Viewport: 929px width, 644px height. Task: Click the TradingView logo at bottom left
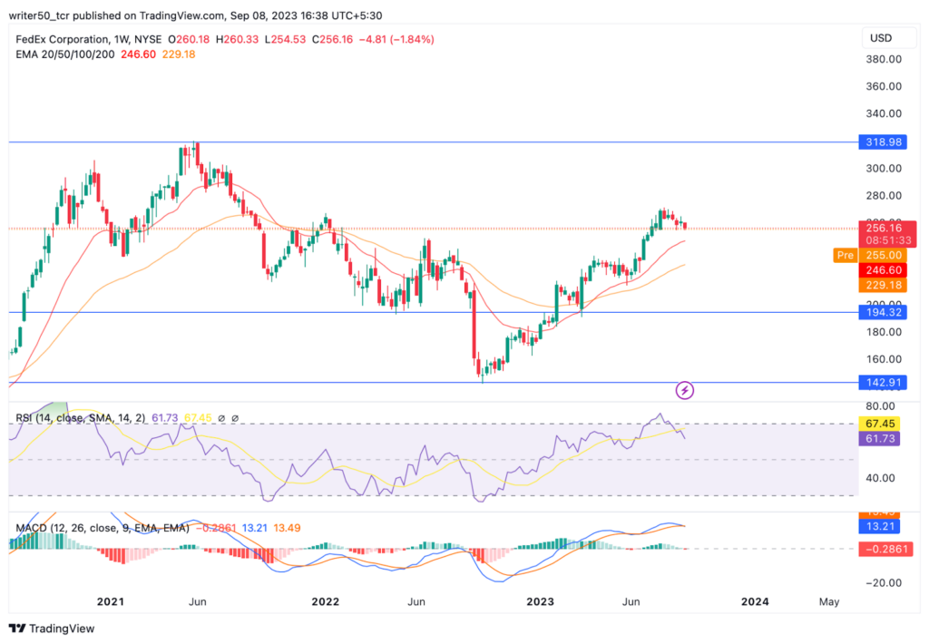coord(52,629)
